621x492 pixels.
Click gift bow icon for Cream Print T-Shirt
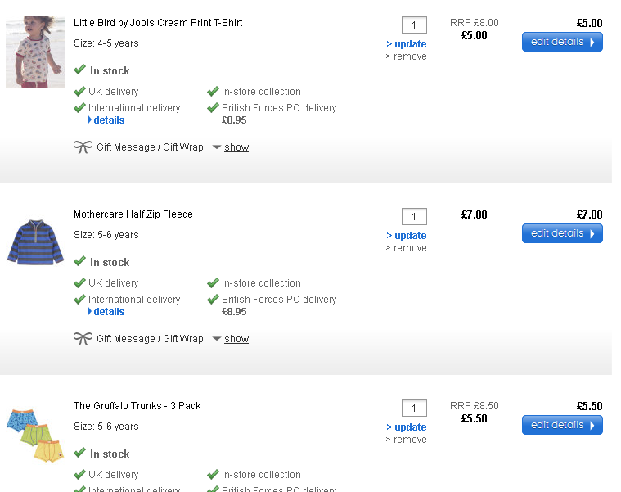click(83, 147)
